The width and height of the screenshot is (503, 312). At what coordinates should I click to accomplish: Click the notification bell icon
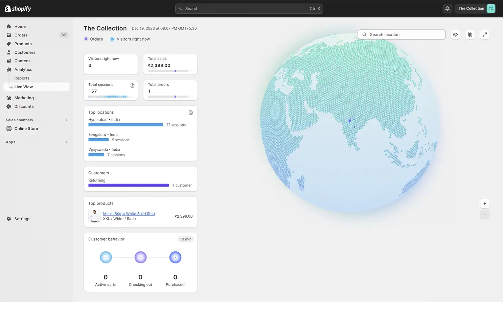447,8
